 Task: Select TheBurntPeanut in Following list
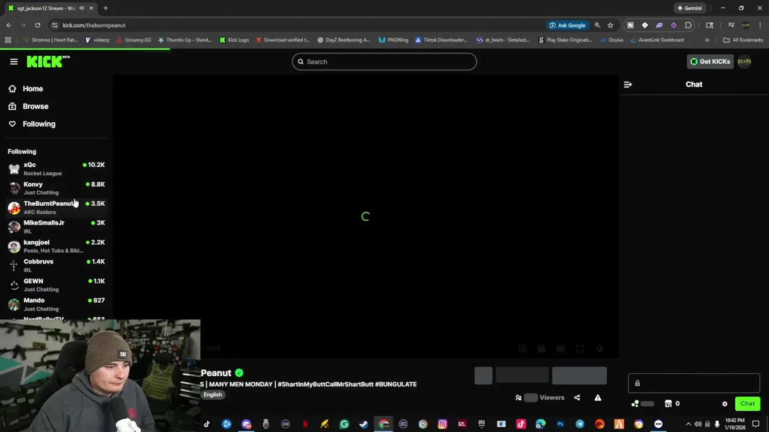click(56, 208)
